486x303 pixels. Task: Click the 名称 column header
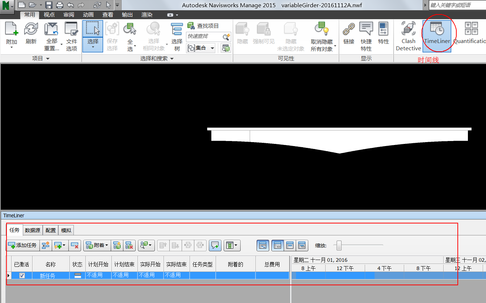pos(51,264)
